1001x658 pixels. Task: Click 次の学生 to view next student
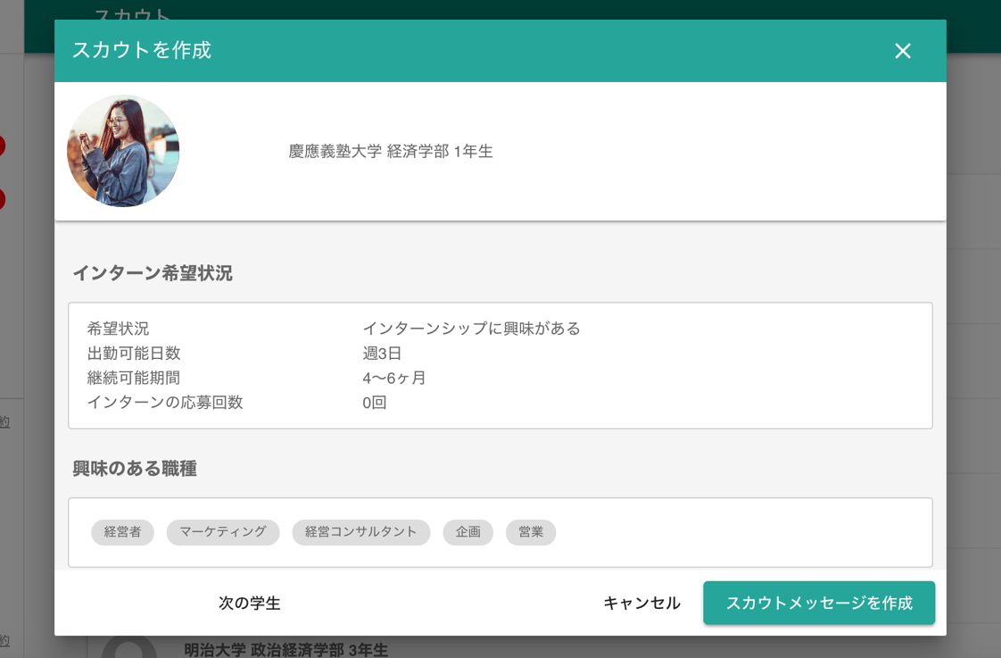tap(250, 603)
